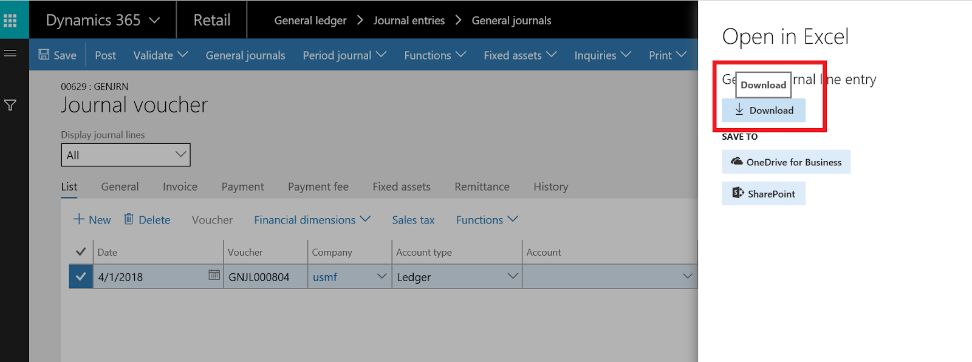Open the date picker calendar icon
This screenshot has width=972, height=362.
point(214,275)
